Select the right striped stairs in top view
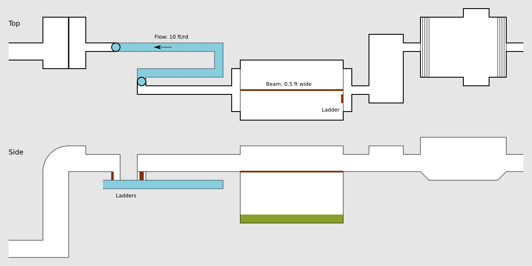 502,47
